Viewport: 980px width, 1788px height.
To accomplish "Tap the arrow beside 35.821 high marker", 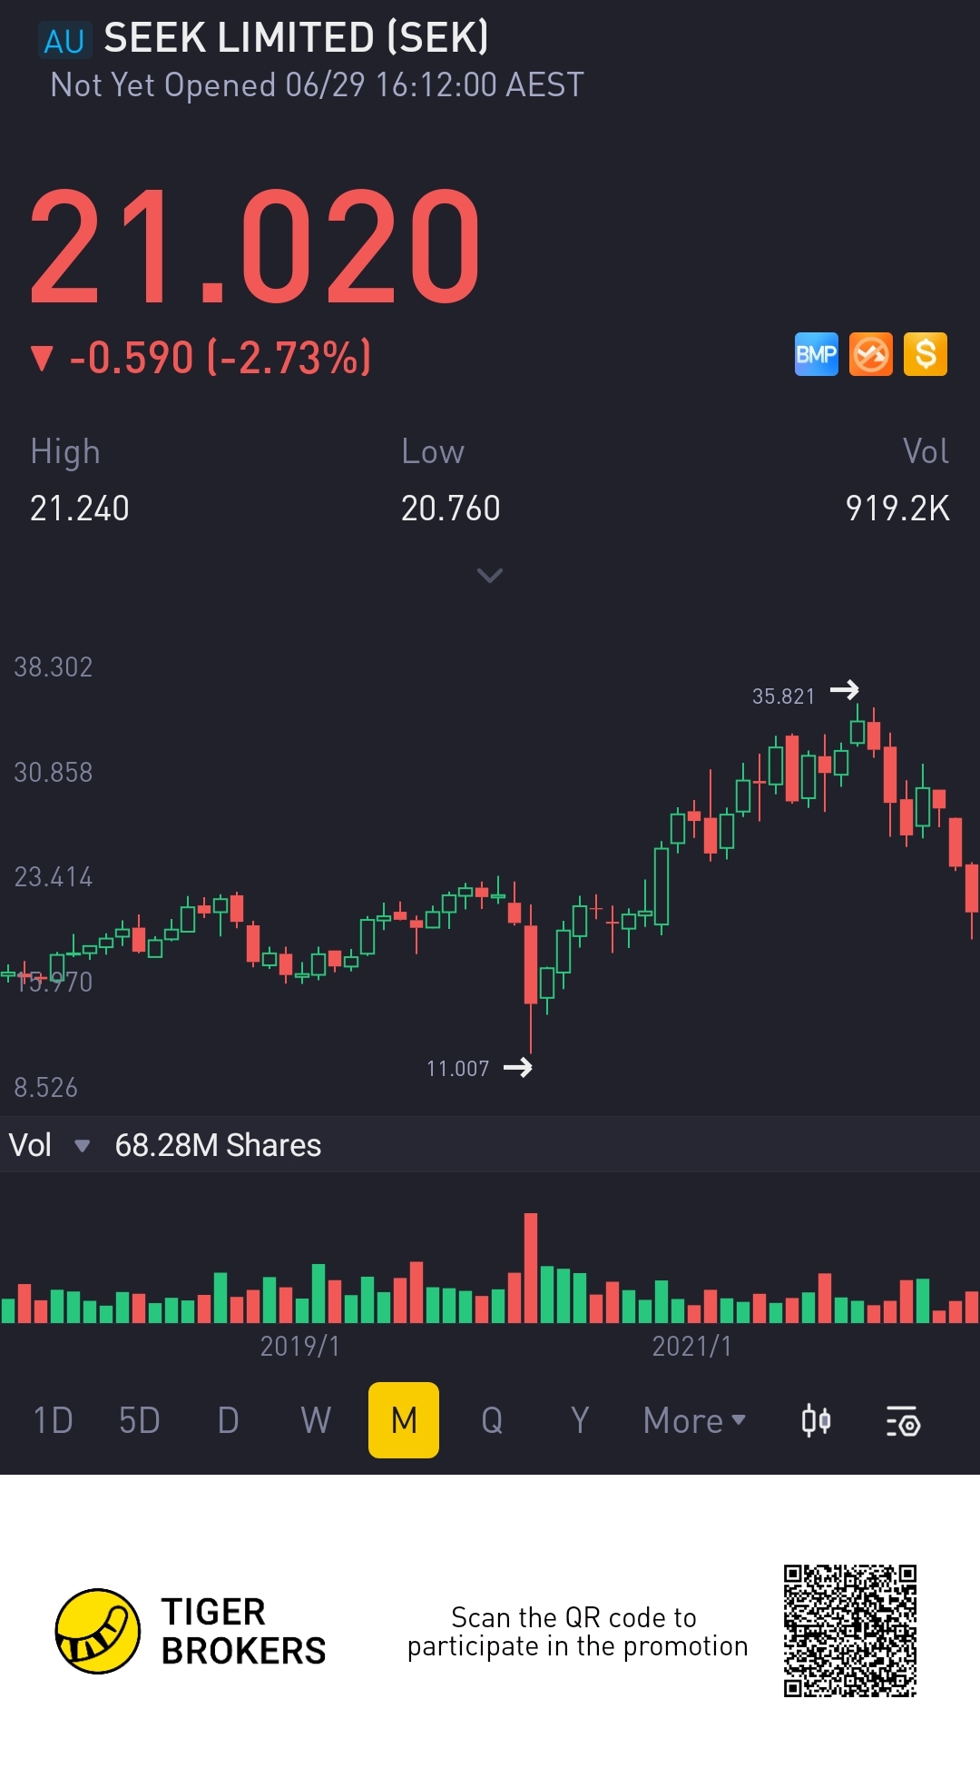I will (845, 690).
